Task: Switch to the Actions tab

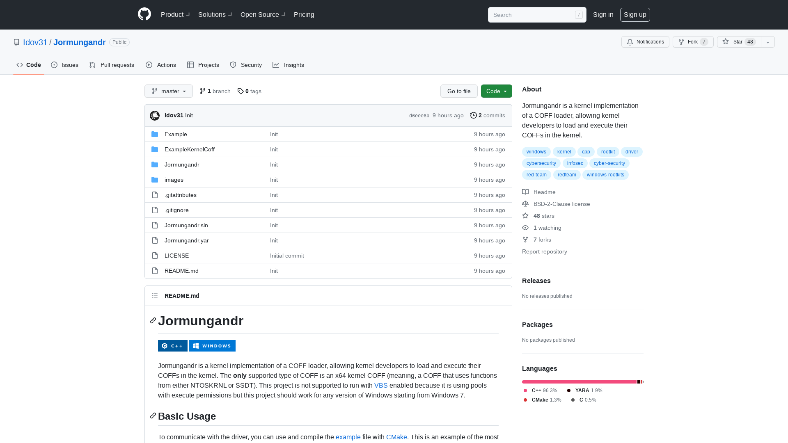Action: (x=161, y=65)
